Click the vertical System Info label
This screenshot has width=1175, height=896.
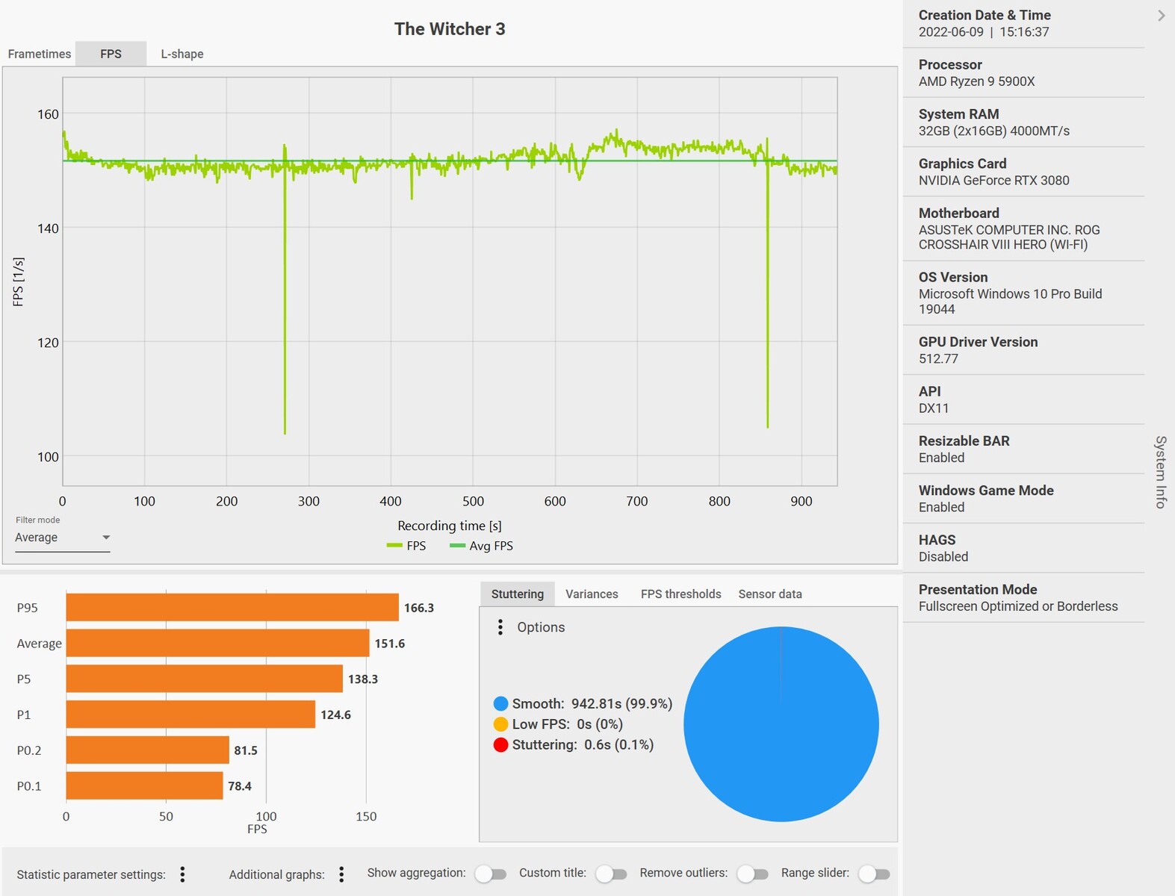coord(1161,472)
